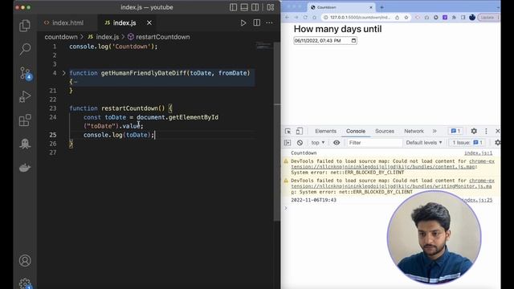Open the Search view in VS Code
This screenshot has width=514, height=289.
coord(25,49)
